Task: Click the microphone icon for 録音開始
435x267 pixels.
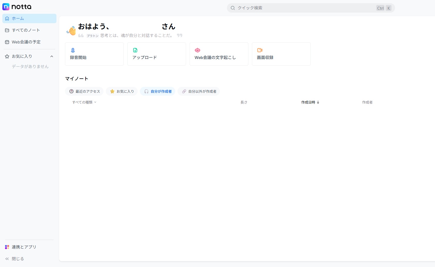Action: tap(73, 50)
